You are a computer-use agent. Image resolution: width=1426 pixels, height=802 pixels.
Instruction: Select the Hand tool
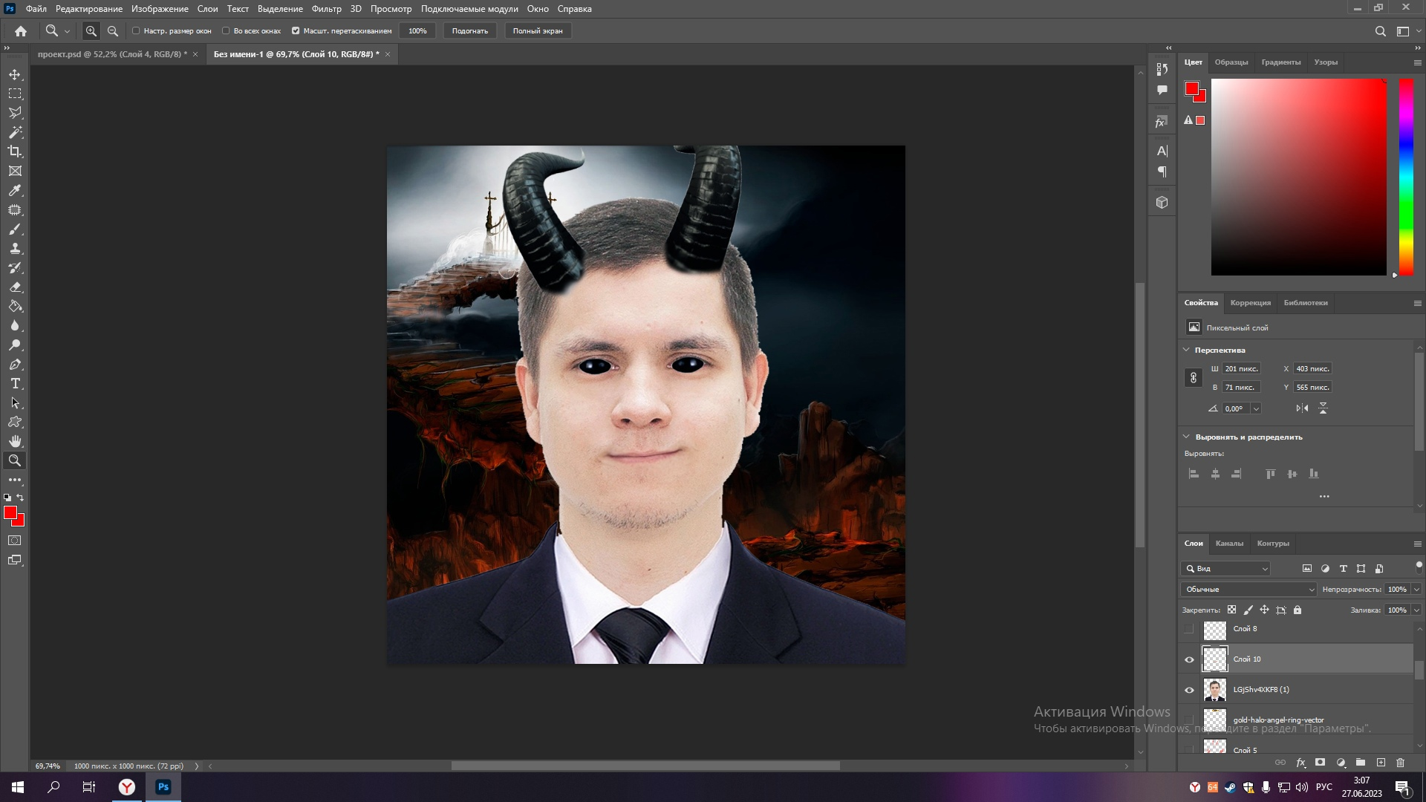(15, 441)
